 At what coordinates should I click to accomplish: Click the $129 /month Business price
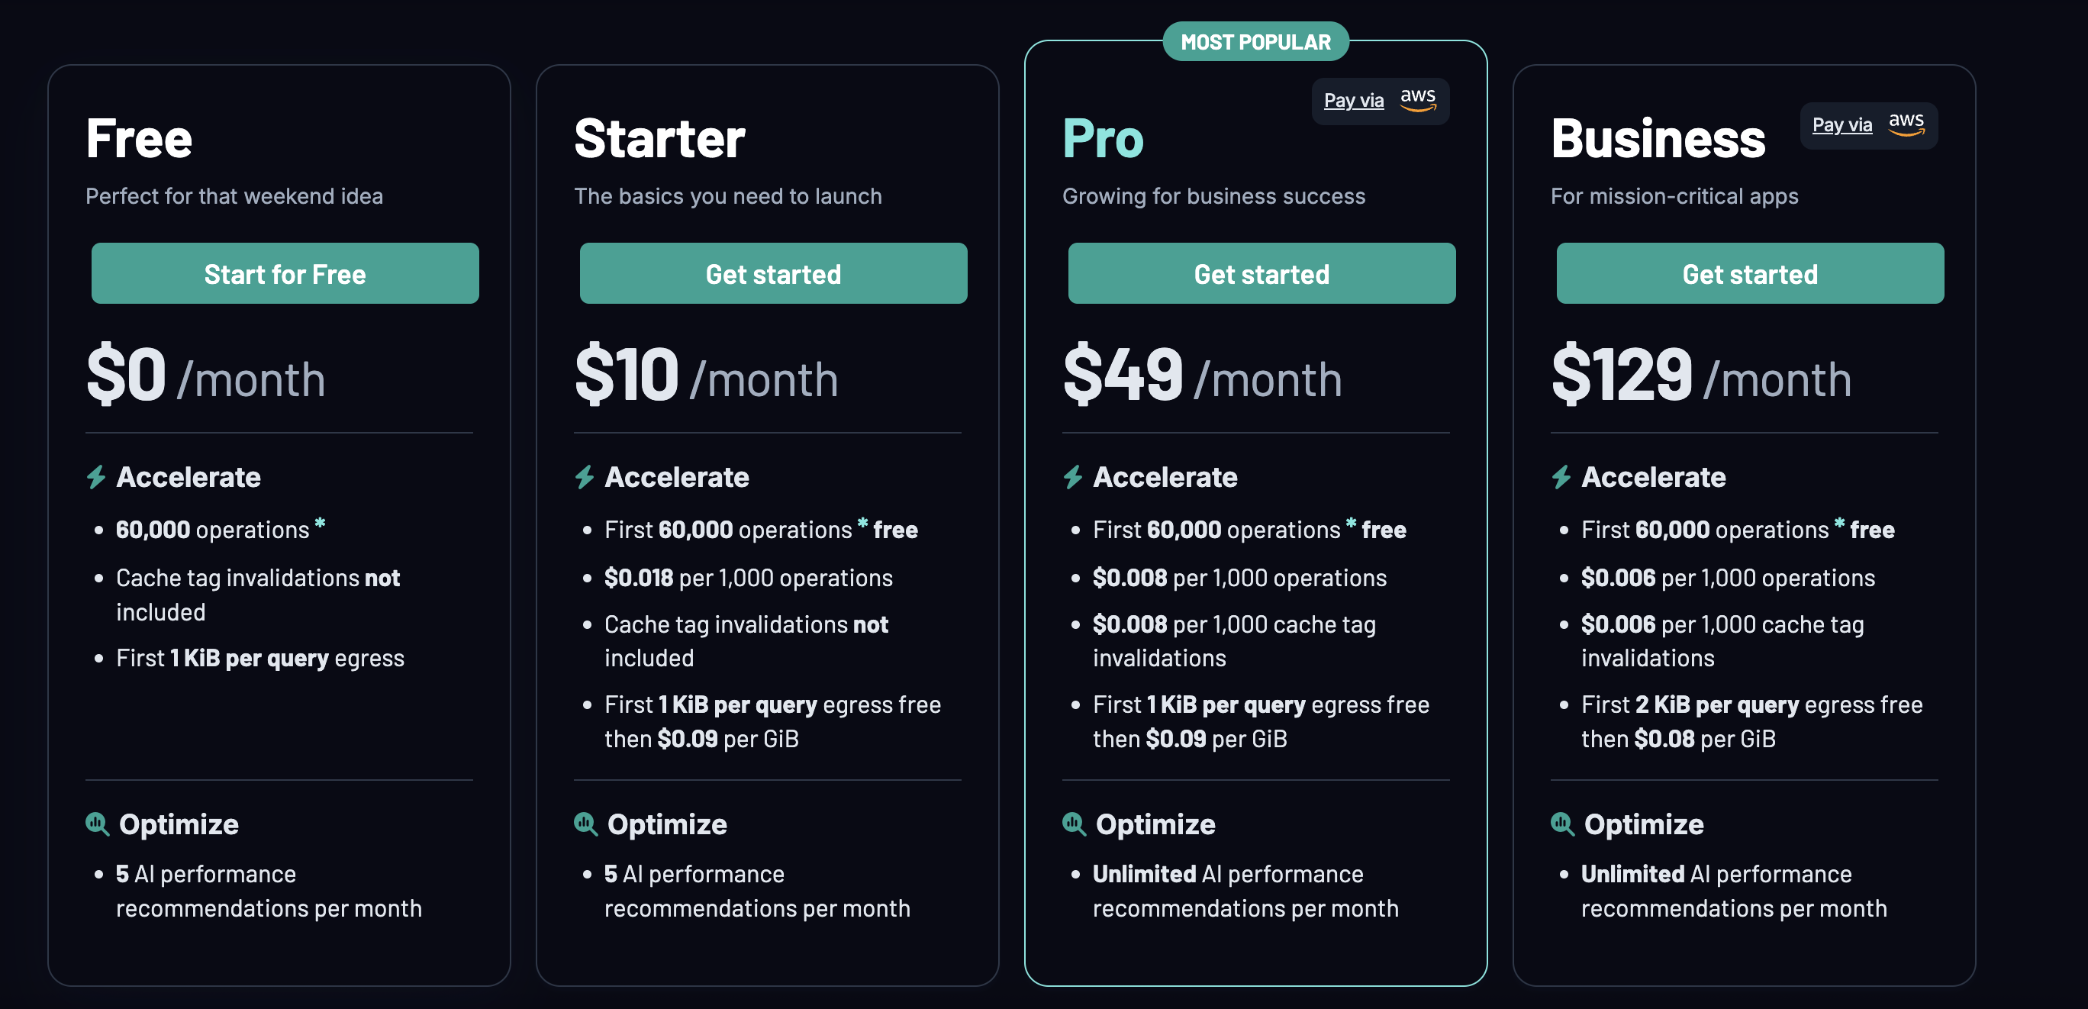click(1700, 376)
